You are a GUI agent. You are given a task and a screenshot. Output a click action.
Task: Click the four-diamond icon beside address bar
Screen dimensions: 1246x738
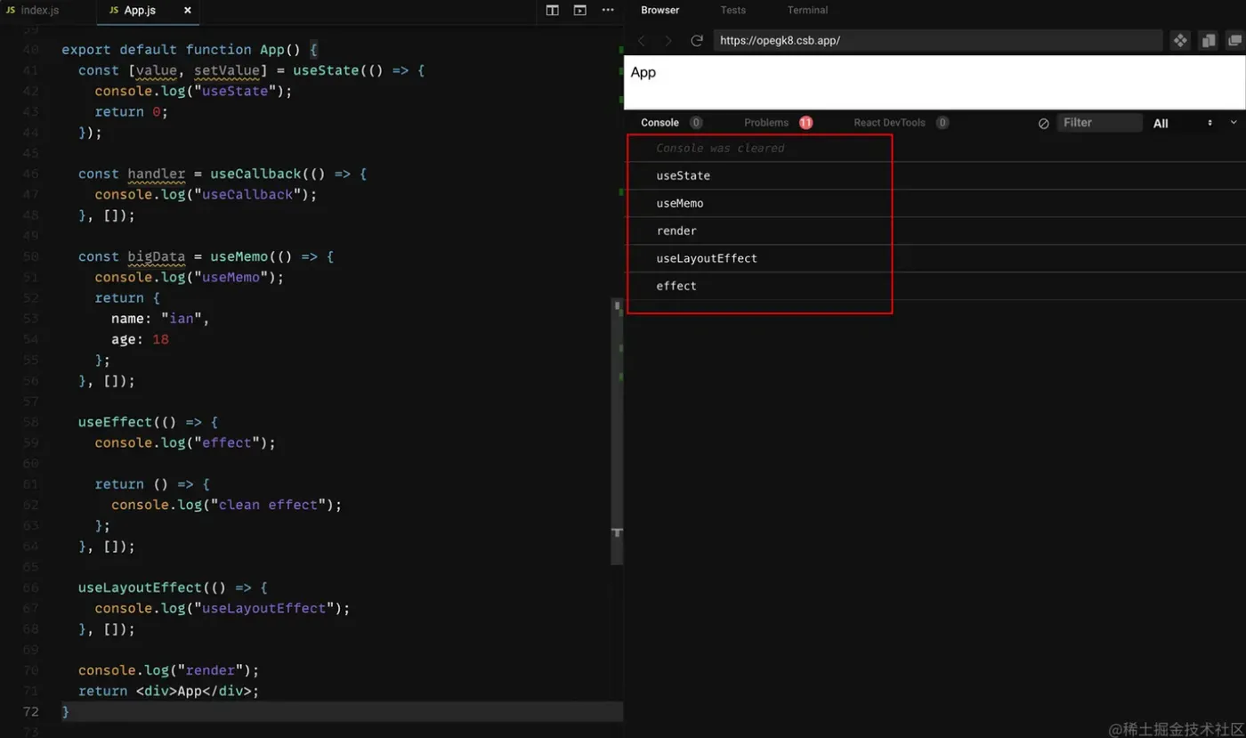coord(1180,41)
